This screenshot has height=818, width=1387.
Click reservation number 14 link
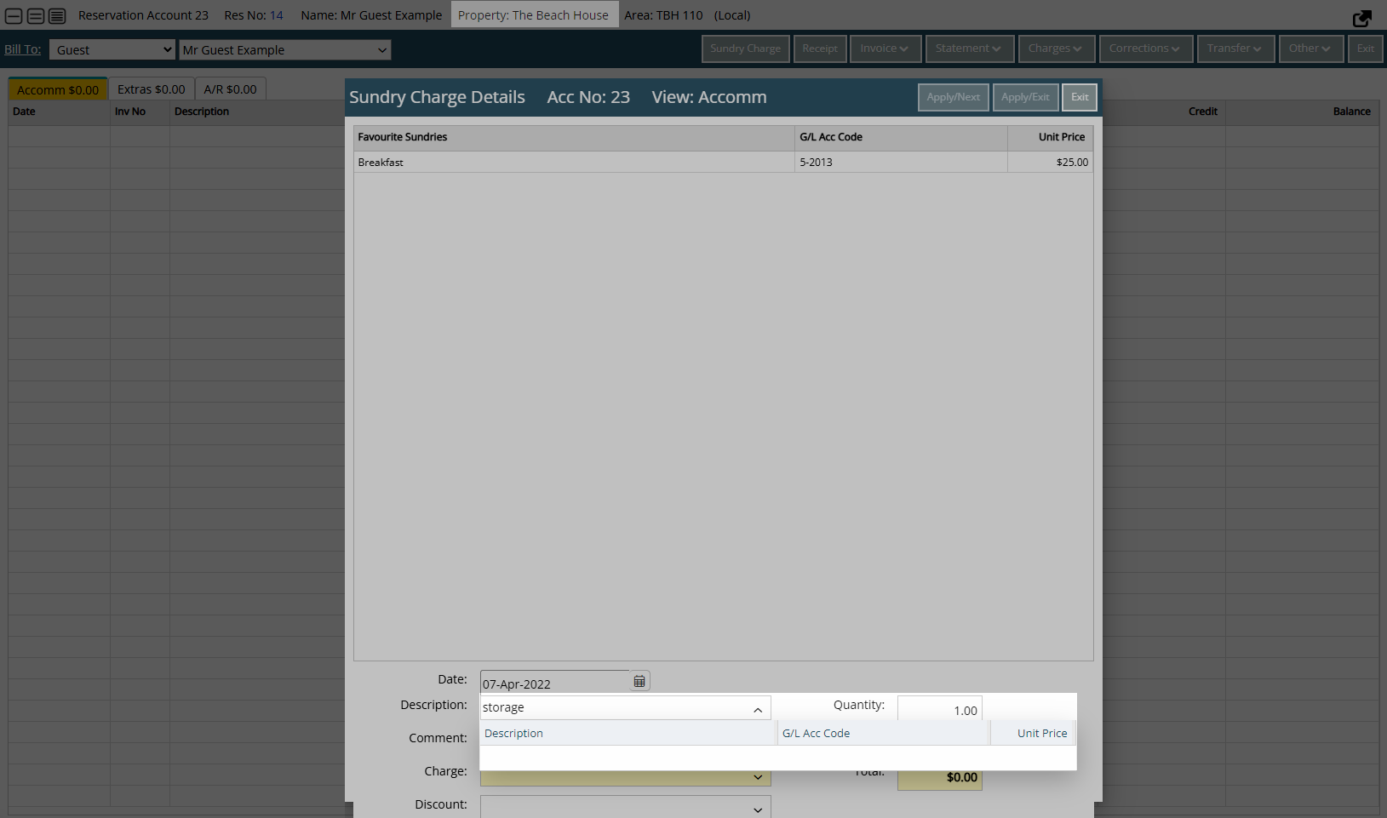(x=277, y=15)
